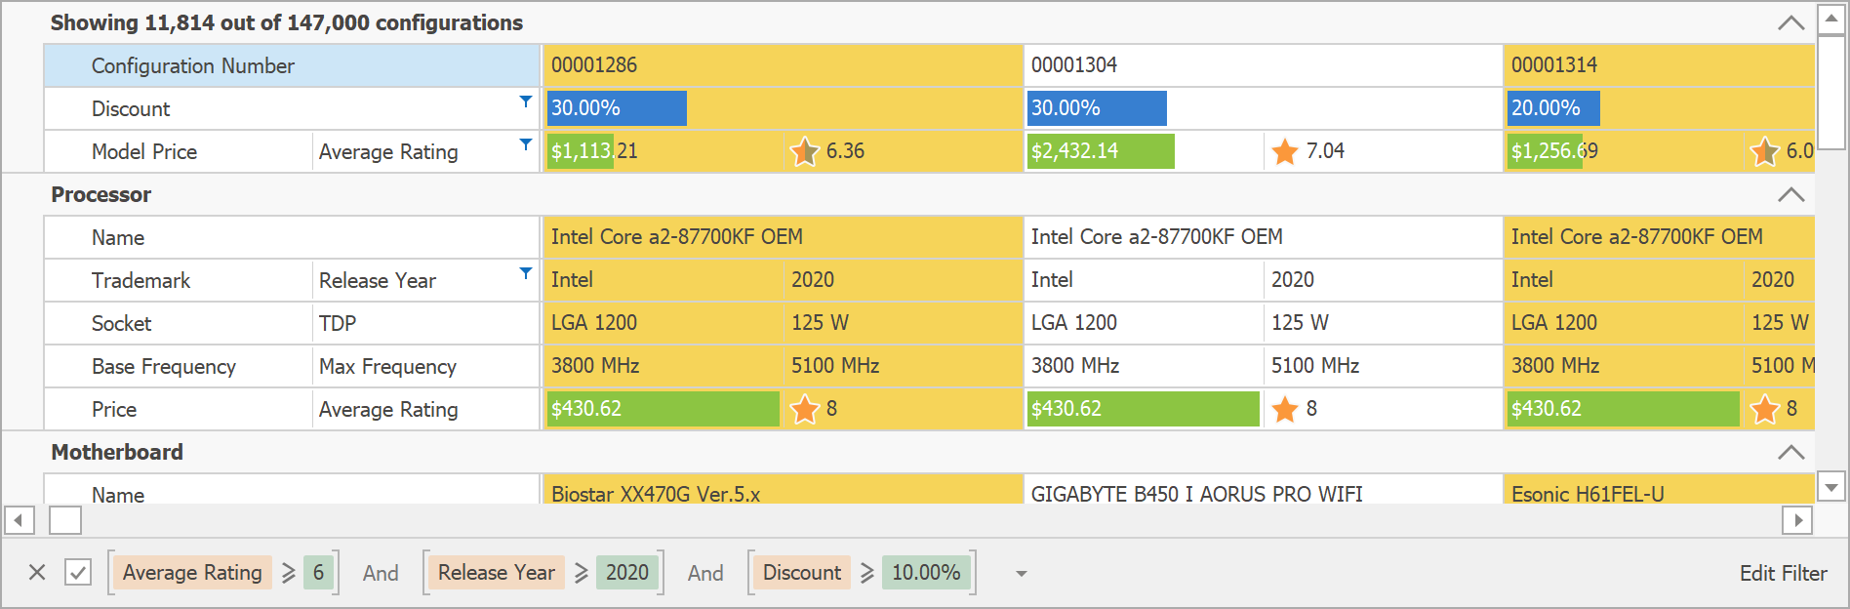Open the Edit Filter dialog
The image size is (1850, 609).
(1783, 573)
